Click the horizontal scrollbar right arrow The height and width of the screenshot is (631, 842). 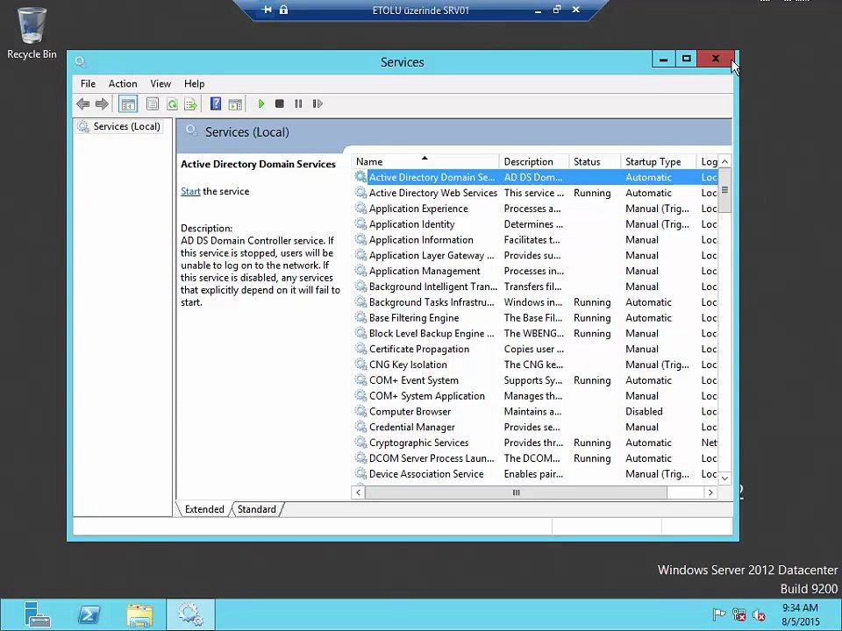coord(710,493)
